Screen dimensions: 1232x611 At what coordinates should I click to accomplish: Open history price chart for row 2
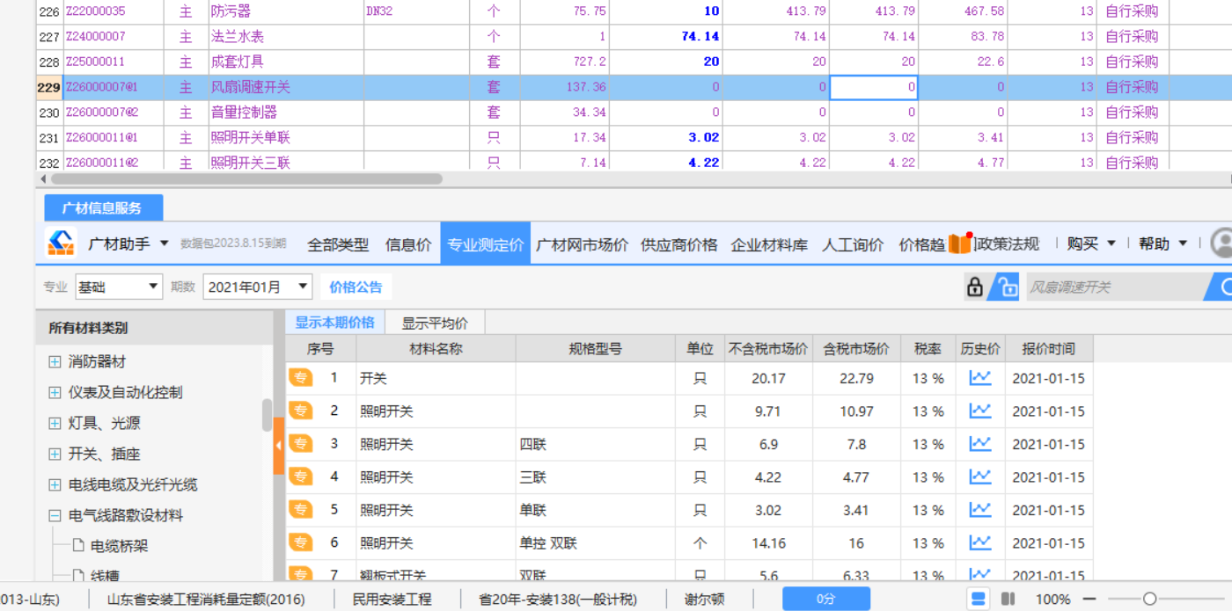980,411
